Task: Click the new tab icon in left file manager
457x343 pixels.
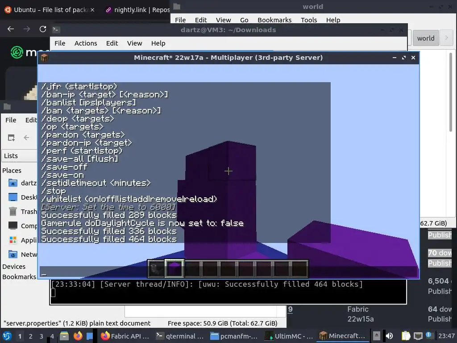Action: point(11,138)
